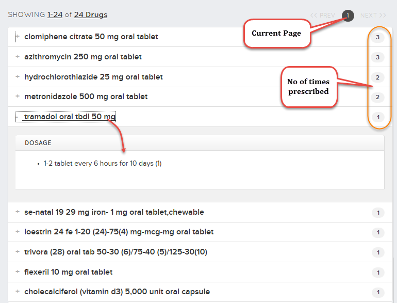
Task: Expand flexeril 10 mg plus icon
Action: tap(18, 272)
